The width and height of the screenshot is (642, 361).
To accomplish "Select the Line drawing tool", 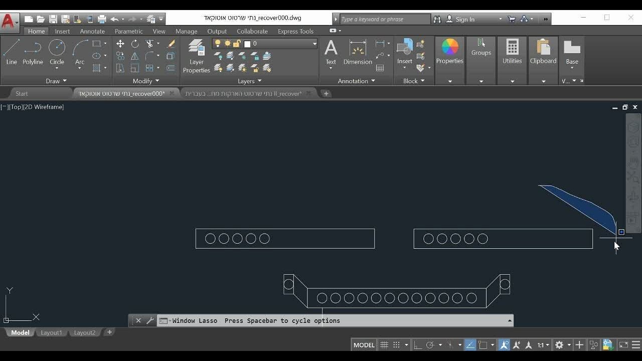I will pyautogui.click(x=12, y=53).
